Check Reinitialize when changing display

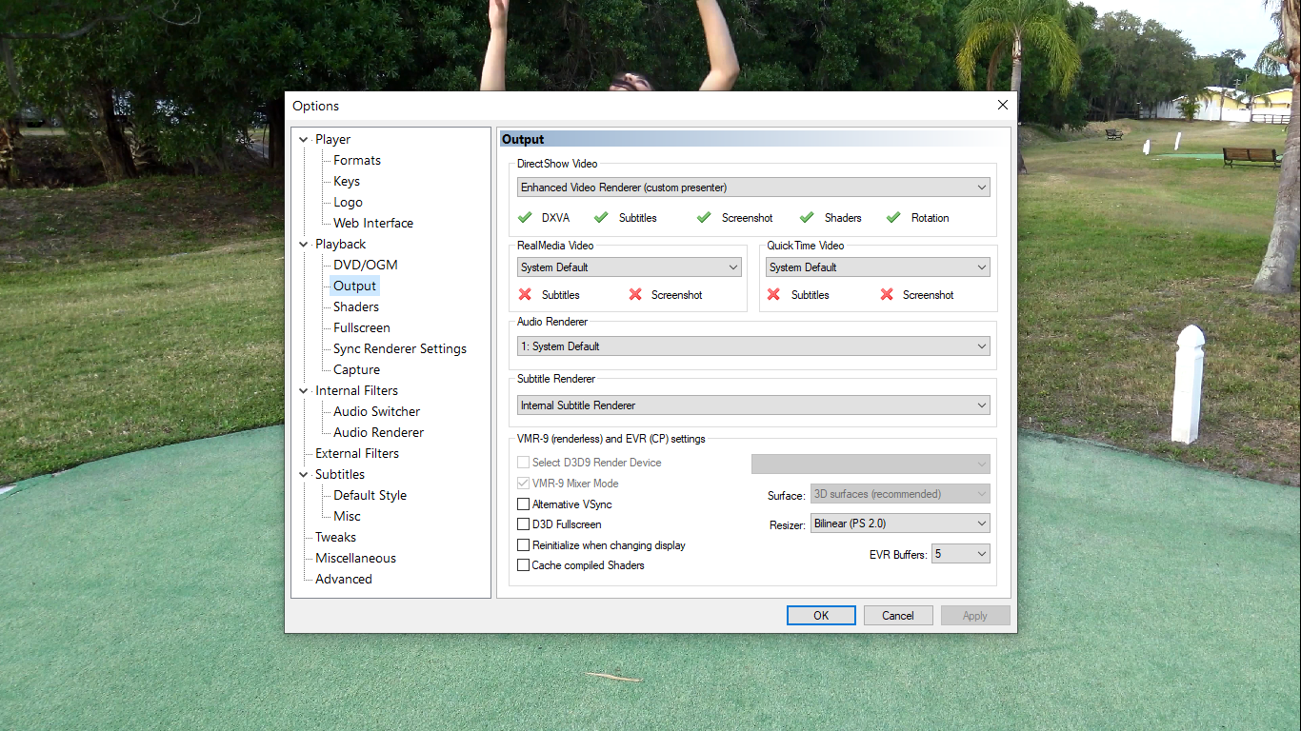(x=523, y=545)
